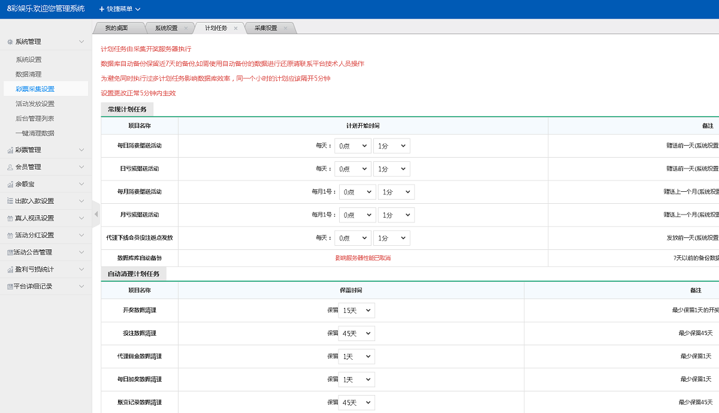This screenshot has width=719, height=413.
Task: Switch to the 采集设置 tab
Action: (265, 28)
